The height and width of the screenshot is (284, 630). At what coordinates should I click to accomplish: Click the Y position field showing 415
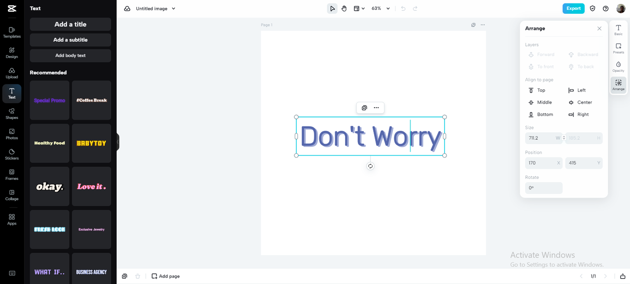point(584,163)
